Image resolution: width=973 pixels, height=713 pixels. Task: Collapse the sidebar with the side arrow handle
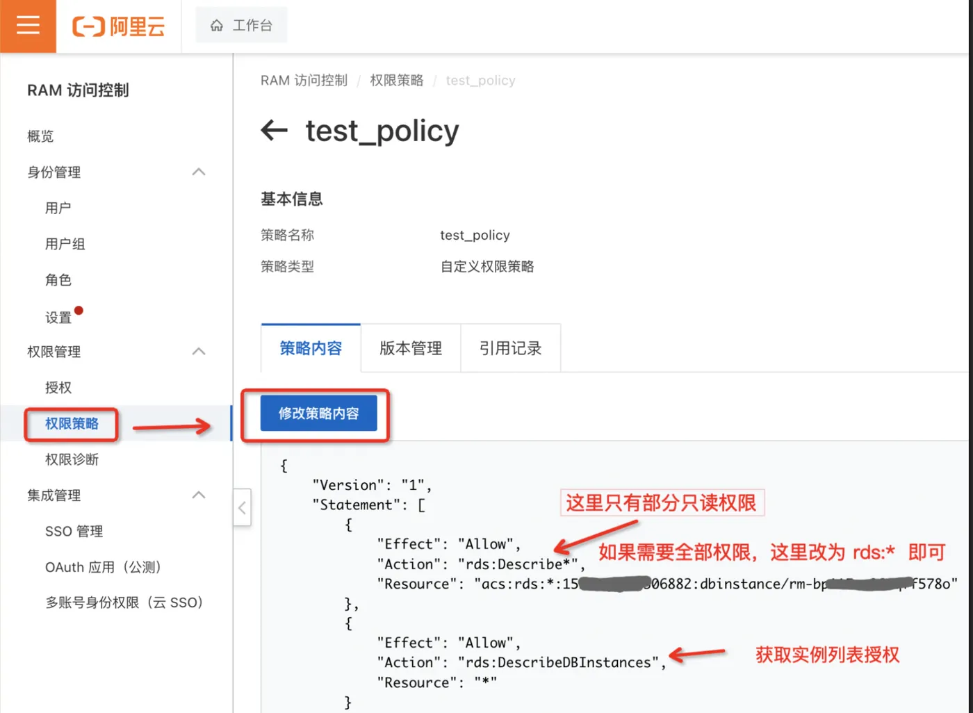242,507
